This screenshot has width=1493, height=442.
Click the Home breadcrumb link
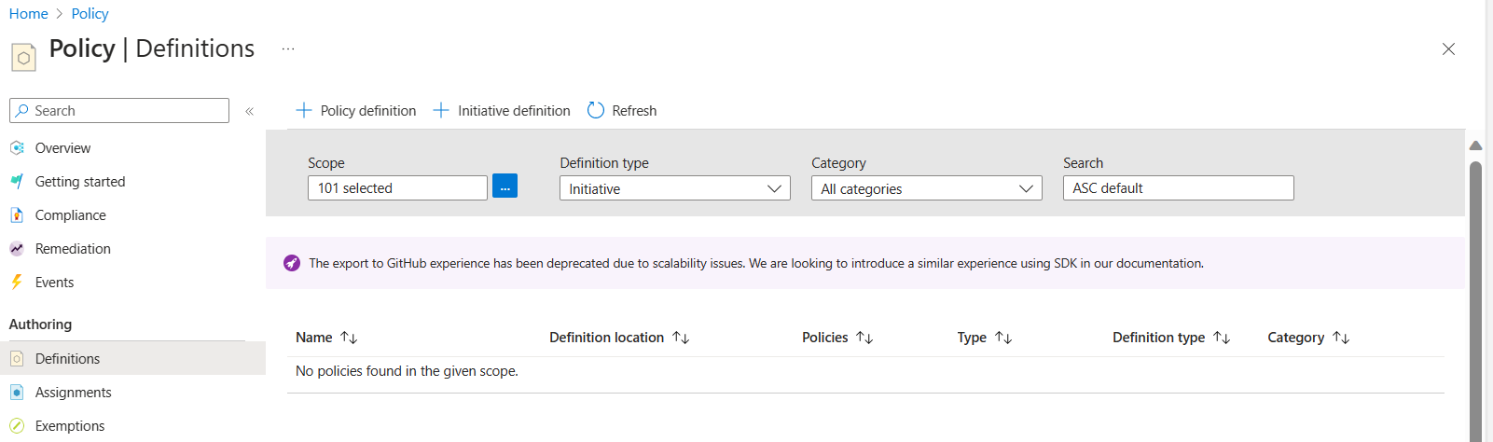(x=28, y=14)
